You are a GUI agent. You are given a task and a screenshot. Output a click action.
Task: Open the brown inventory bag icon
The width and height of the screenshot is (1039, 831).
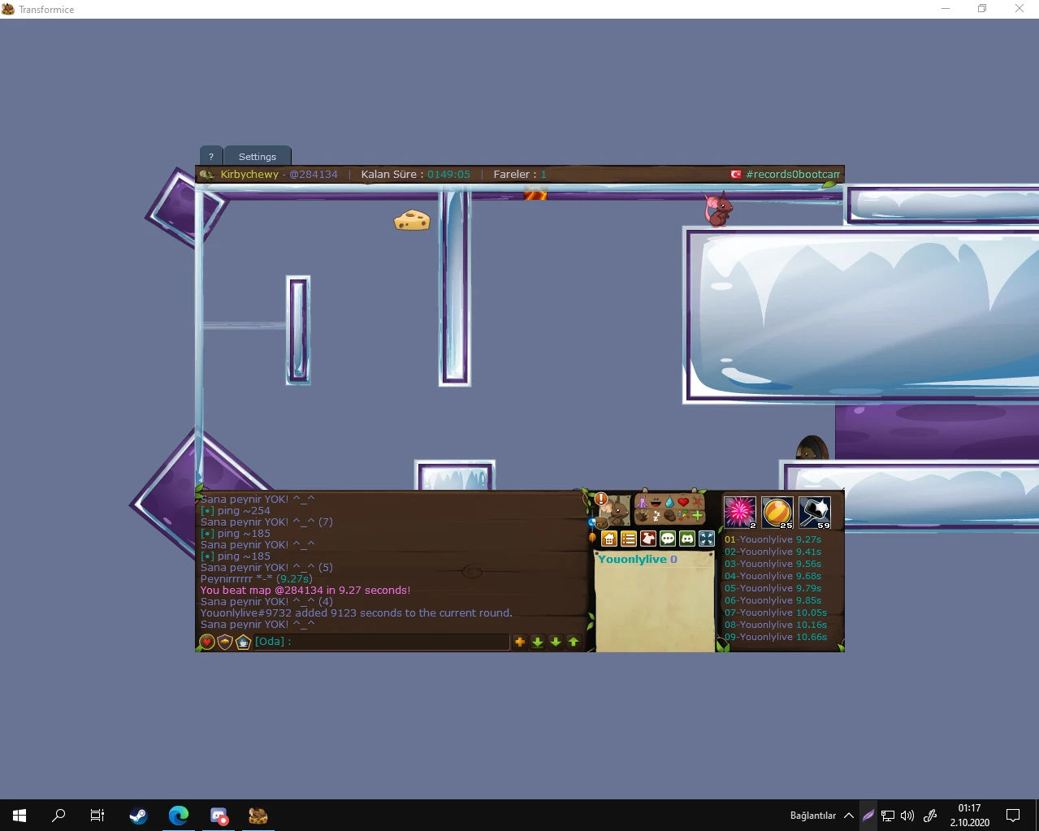tap(602, 522)
